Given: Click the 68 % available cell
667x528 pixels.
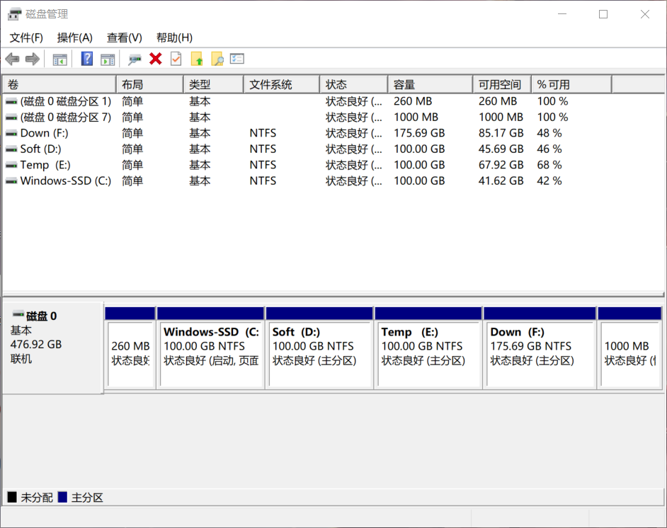Looking at the screenshot, I should 549,165.
